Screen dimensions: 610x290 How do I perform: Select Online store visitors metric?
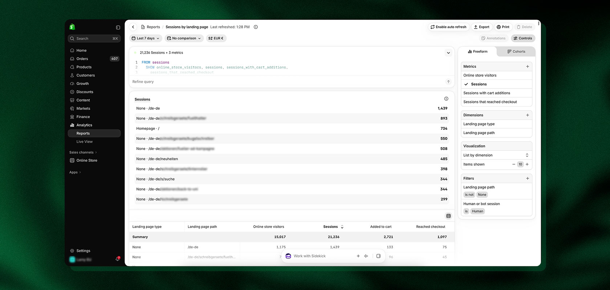(496, 75)
